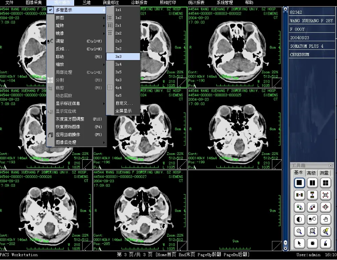The height and width of the screenshot is (260, 337).
Task: Click the 1x2 layout icon in submenu
Action: tap(110, 18)
